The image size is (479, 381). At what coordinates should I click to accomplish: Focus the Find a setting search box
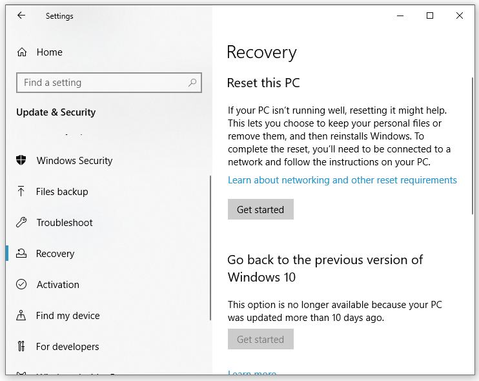109,83
